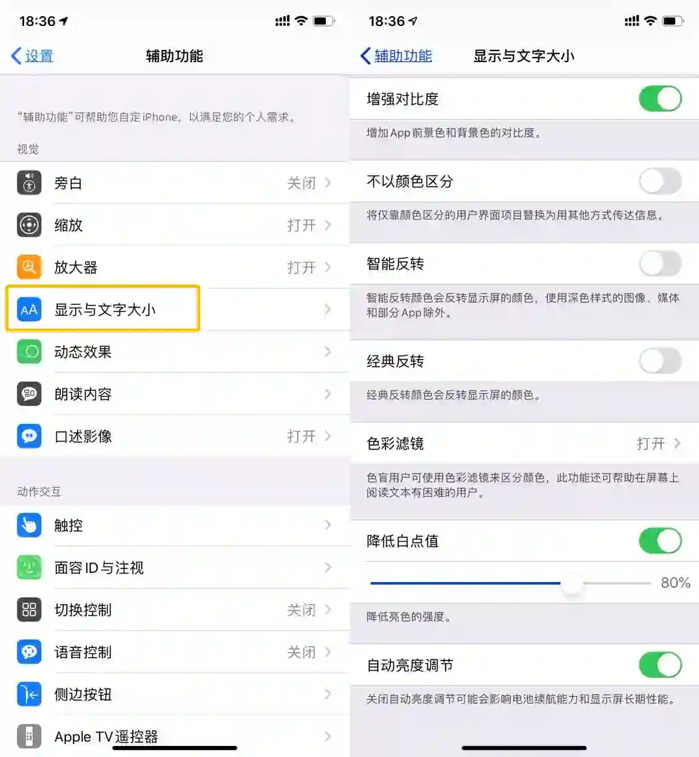Select the 面容 ID 与注视 face icon

(29, 567)
